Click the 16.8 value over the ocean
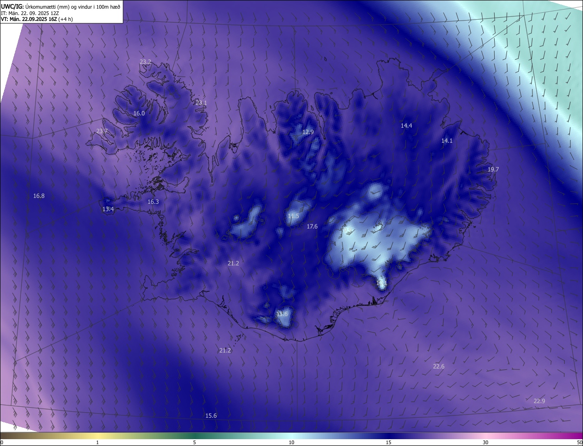 [x=39, y=196]
